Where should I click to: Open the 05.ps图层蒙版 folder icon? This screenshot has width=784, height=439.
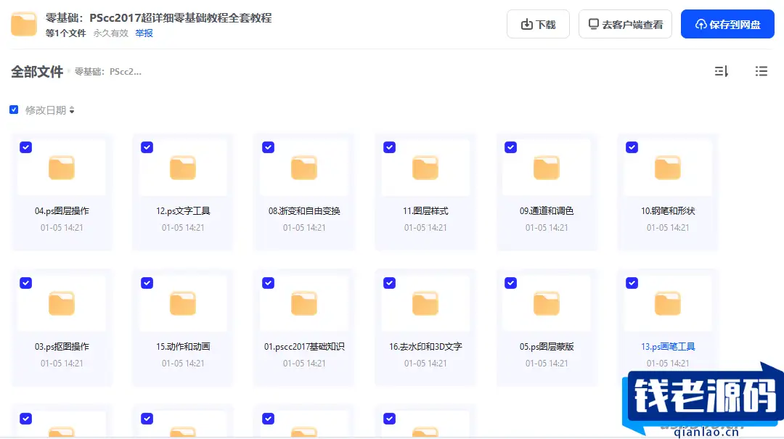click(547, 303)
